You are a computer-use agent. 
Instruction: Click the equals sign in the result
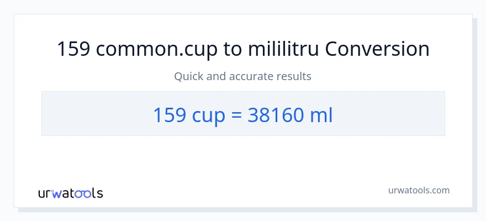coord(235,115)
